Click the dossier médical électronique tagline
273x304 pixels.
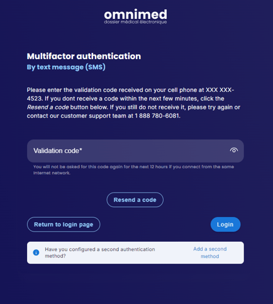point(135,22)
